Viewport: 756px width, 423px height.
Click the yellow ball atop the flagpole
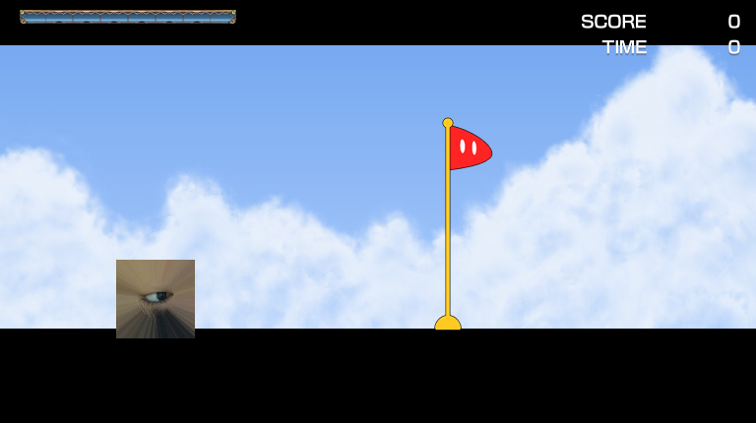[x=448, y=123]
